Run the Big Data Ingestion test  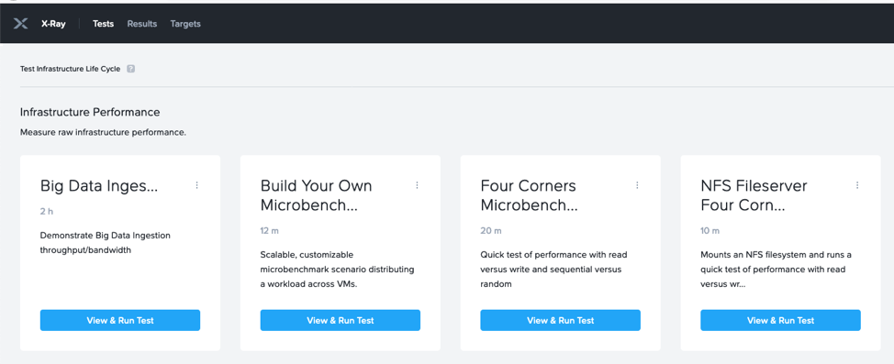point(120,320)
